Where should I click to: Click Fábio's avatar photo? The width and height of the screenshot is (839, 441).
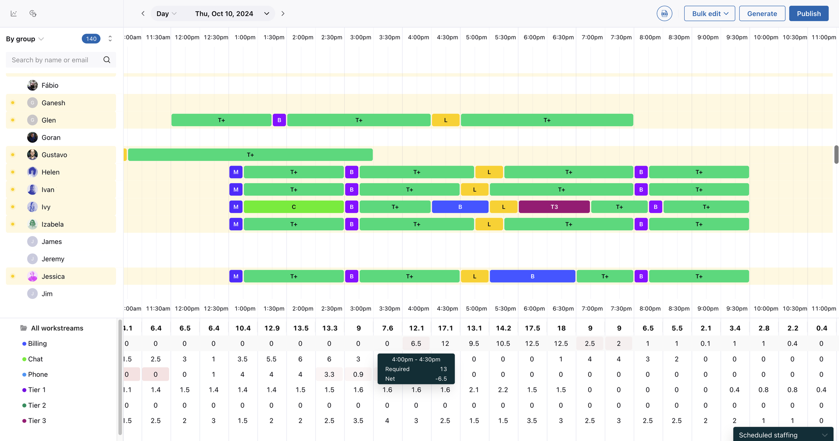(x=32, y=86)
